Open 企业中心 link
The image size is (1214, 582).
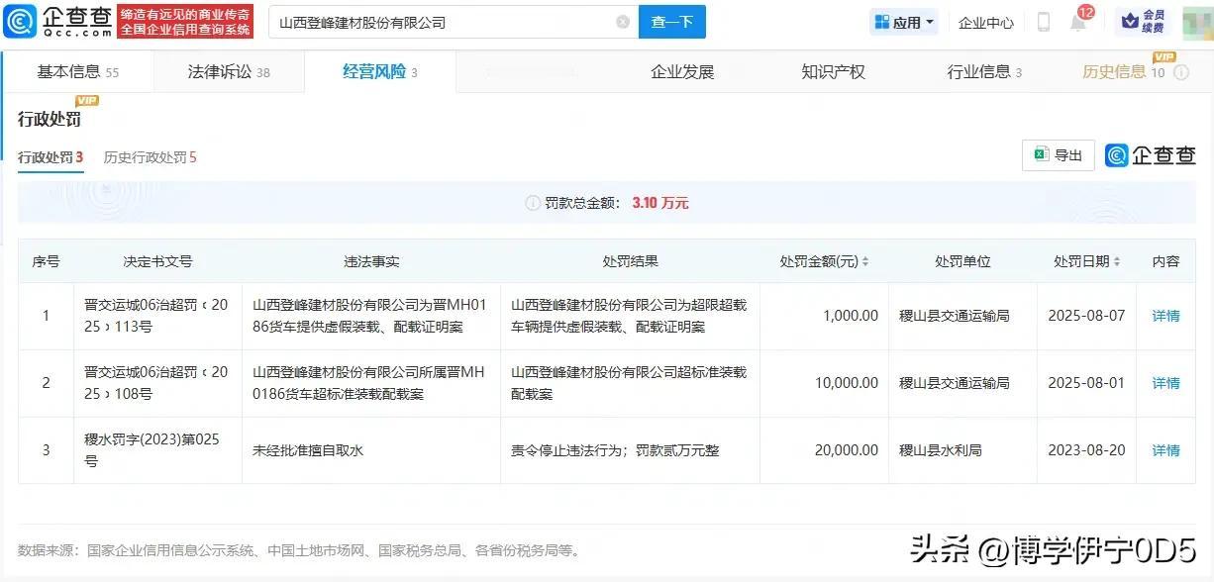click(985, 23)
